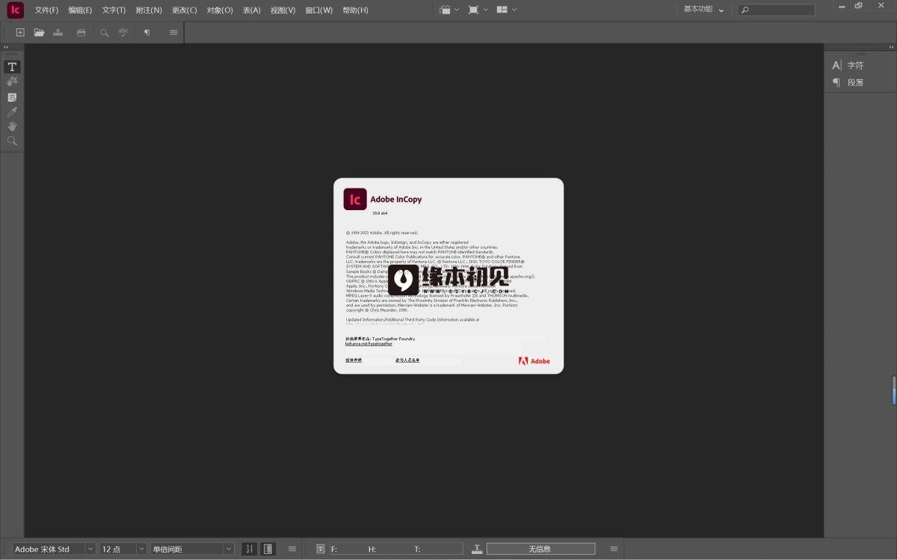Open the 单倍间距 line spacing dropdown
The image size is (897, 560).
192,549
